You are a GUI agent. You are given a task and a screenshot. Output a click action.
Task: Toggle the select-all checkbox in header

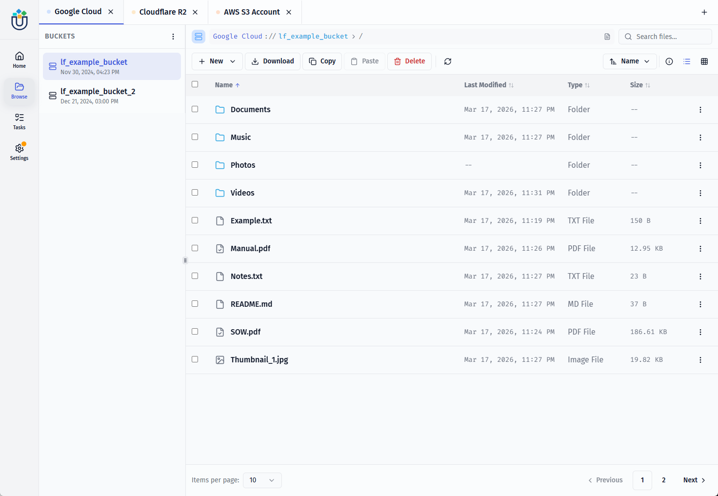195,84
